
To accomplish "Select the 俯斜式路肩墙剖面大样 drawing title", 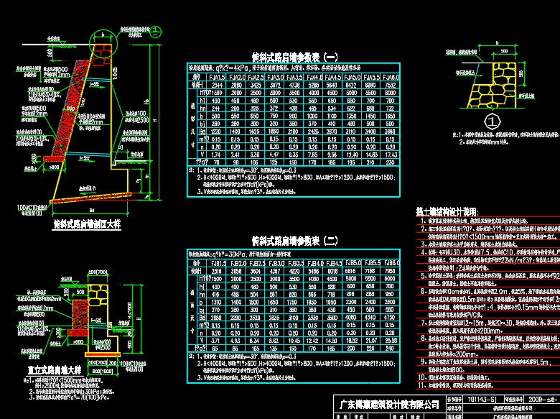I will [x=87, y=224].
